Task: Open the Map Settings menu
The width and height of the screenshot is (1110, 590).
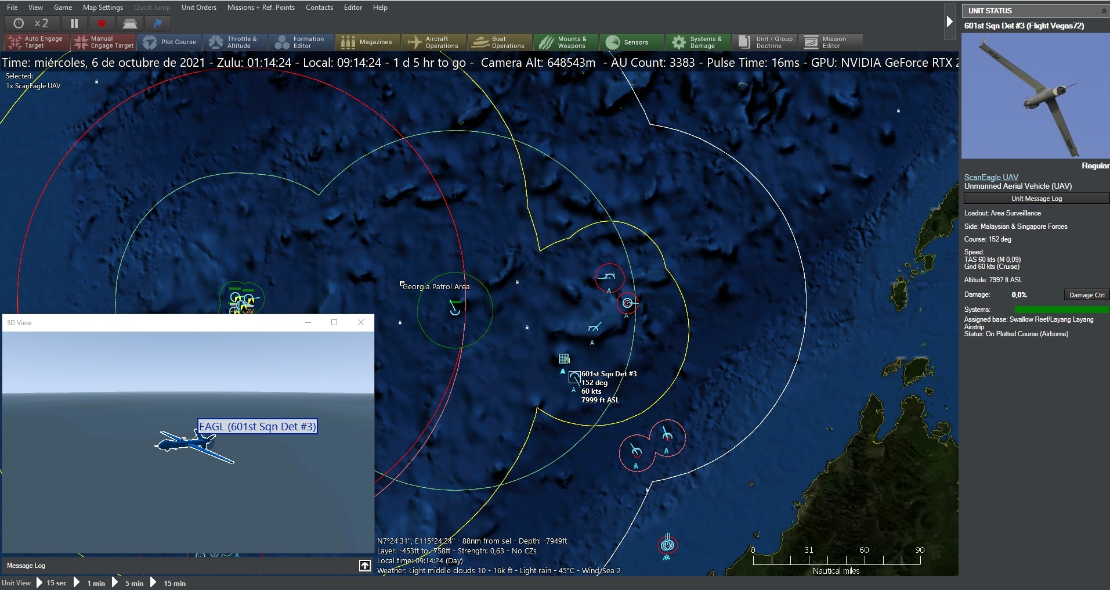Action: pos(103,7)
